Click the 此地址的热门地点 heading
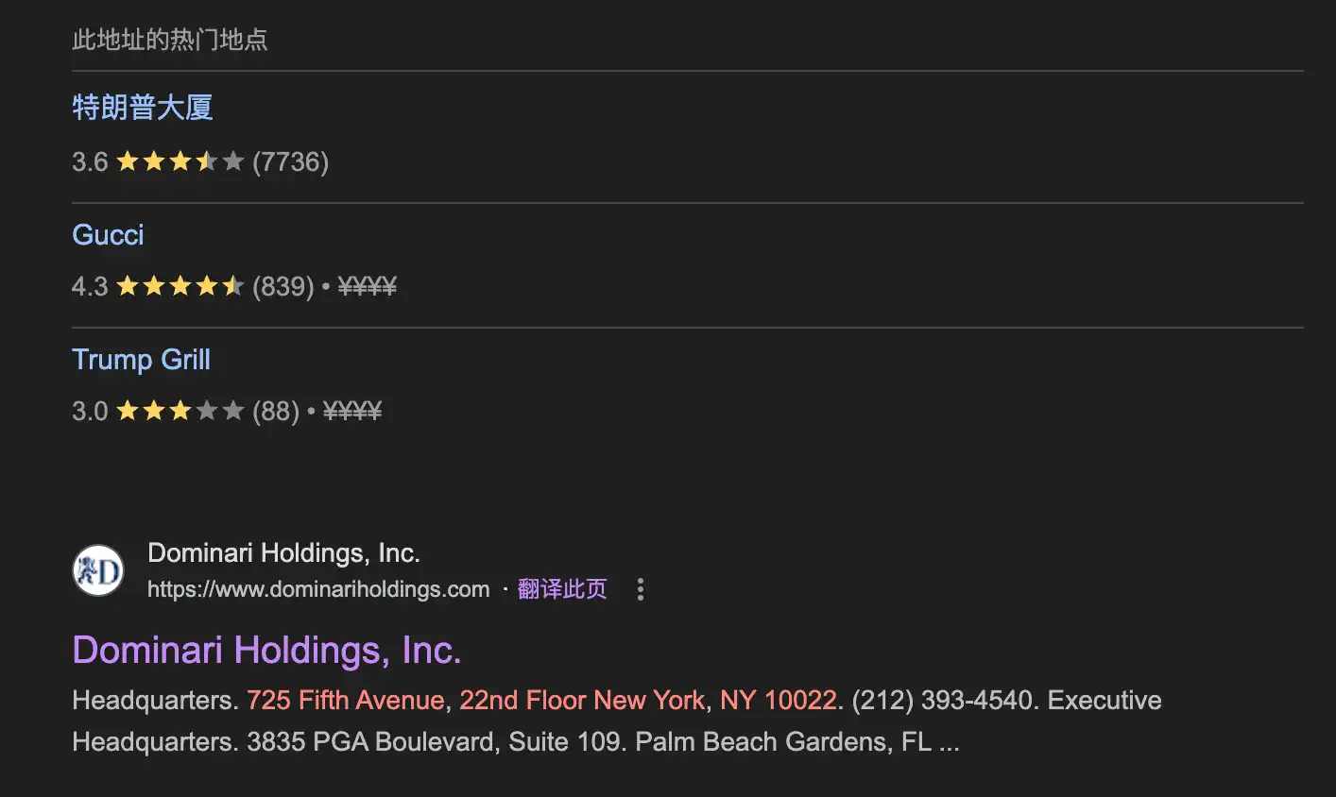 [170, 40]
